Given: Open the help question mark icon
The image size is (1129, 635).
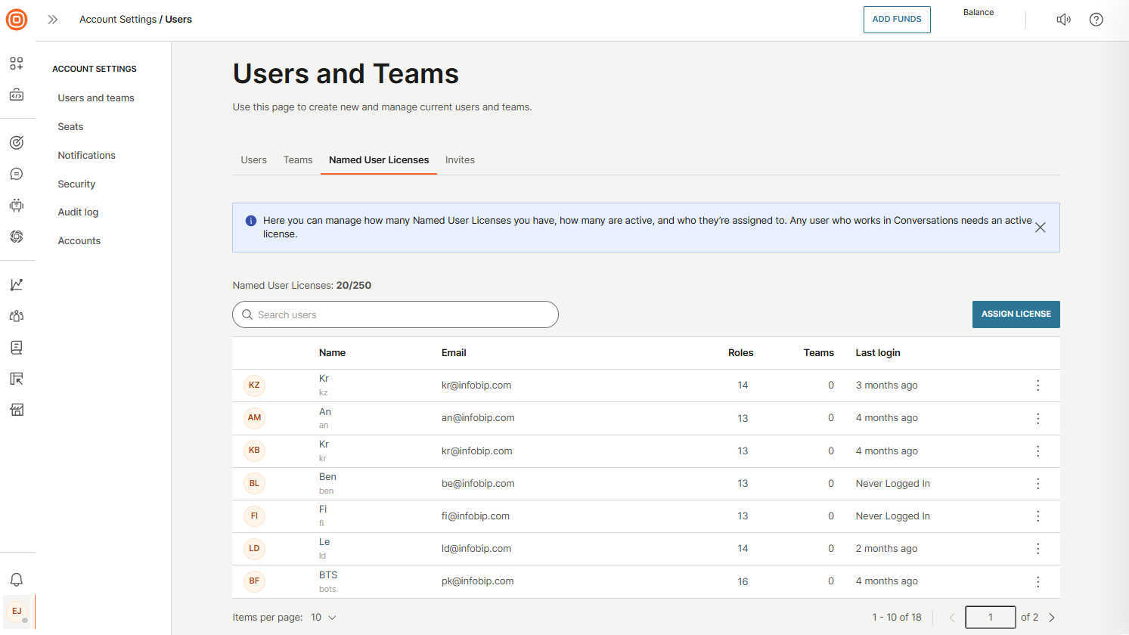Looking at the screenshot, I should pos(1096,20).
